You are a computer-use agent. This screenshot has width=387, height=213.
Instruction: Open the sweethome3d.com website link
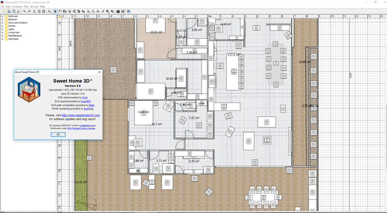pos(81,115)
